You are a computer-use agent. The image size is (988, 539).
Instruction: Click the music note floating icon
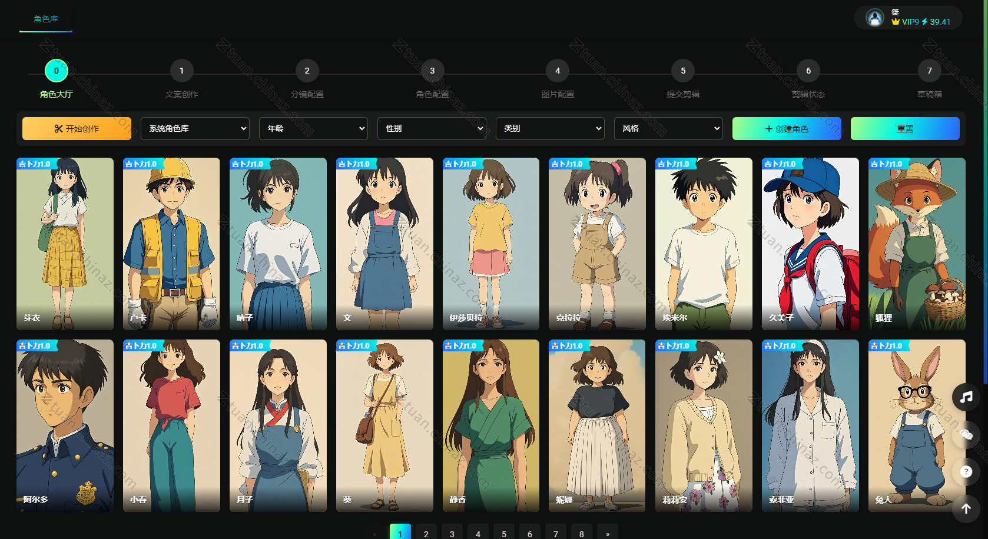pos(966,397)
